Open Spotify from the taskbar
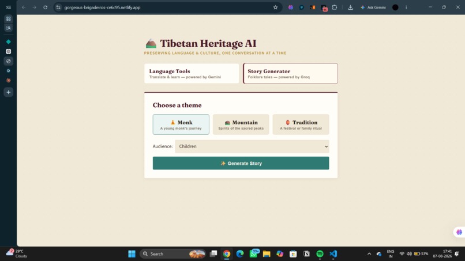This screenshot has width=465, height=261. [320, 254]
